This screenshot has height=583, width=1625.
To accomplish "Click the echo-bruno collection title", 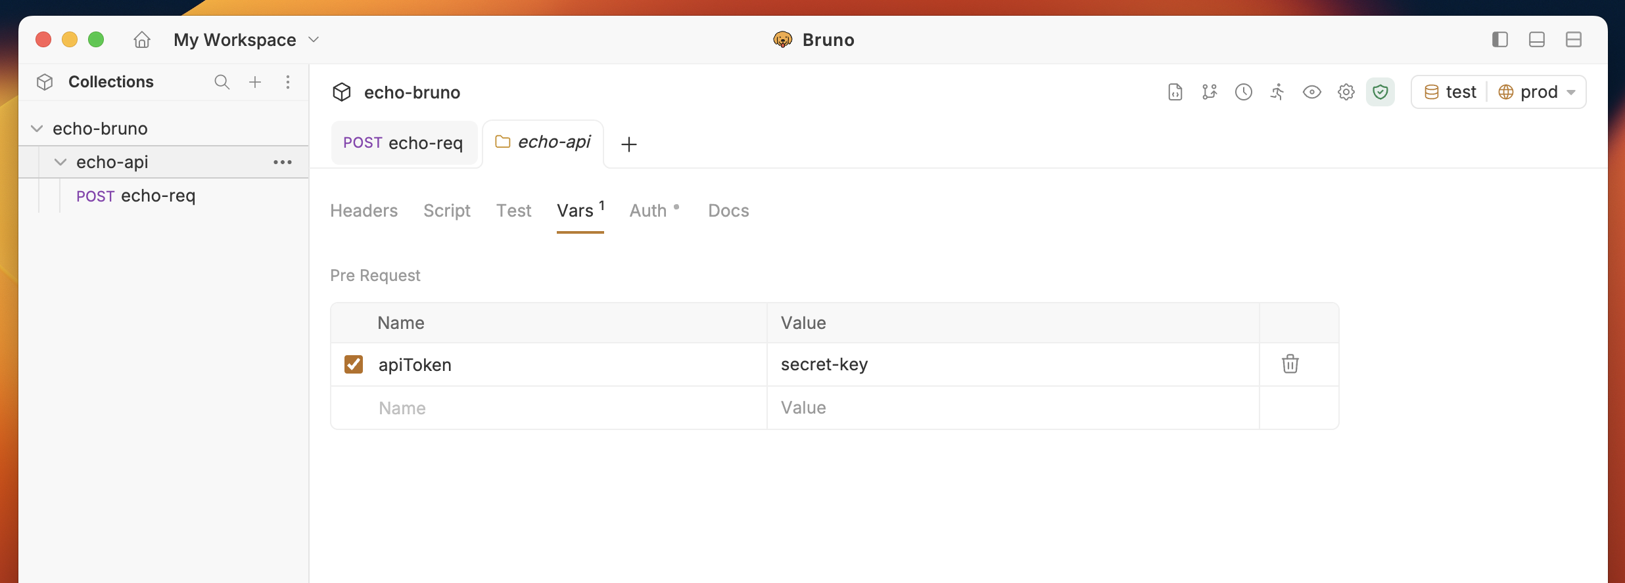I will click(x=412, y=93).
